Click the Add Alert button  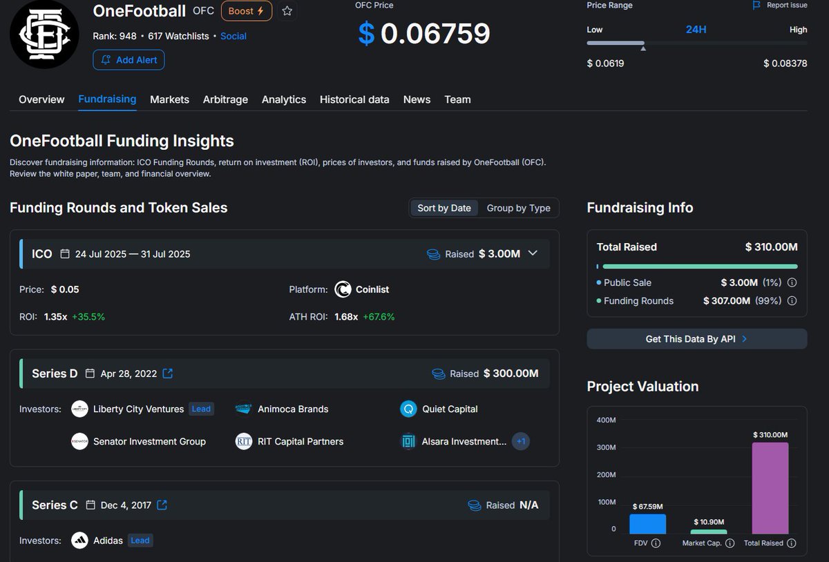pos(128,60)
